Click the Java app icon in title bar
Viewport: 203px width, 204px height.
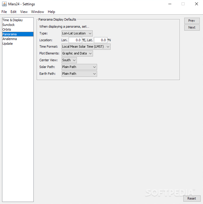tap(4, 4)
